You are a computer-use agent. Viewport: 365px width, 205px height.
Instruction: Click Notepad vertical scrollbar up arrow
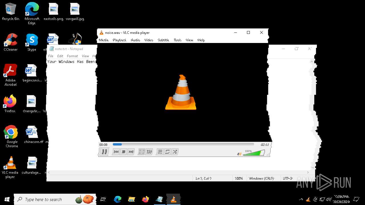point(311,61)
